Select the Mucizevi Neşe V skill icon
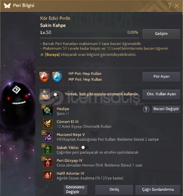Viewport: 183px width, 196px height. (48, 137)
